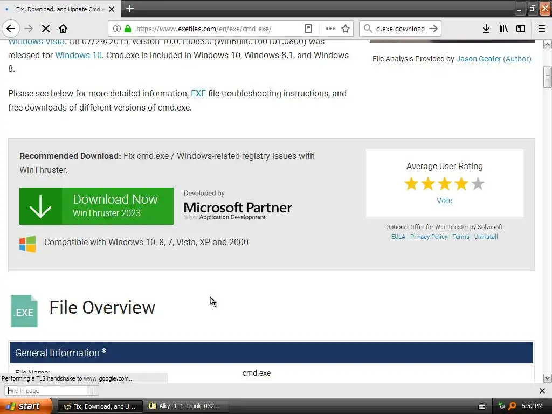Screen dimensions: 552x414
Task: Click the page scrollbar down arrow
Action: (547, 378)
